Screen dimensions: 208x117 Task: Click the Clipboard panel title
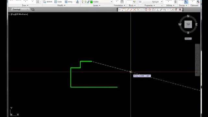(x=194, y=6)
